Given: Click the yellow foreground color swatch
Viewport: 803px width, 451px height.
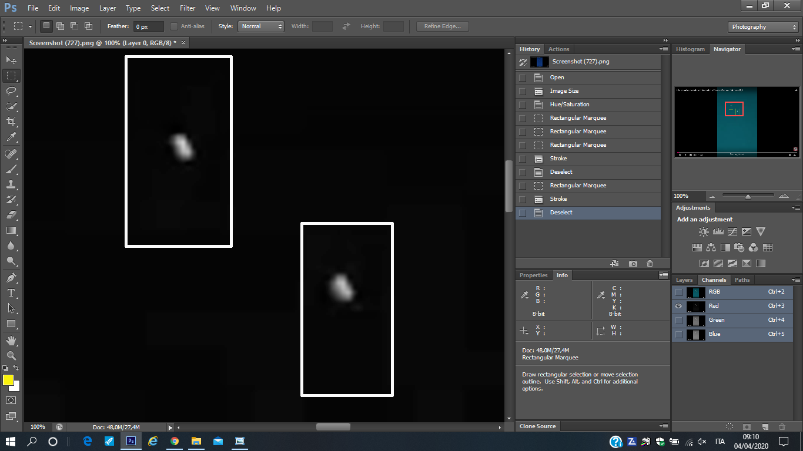Looking at the screenshot, I should click(x=8, y=380).
